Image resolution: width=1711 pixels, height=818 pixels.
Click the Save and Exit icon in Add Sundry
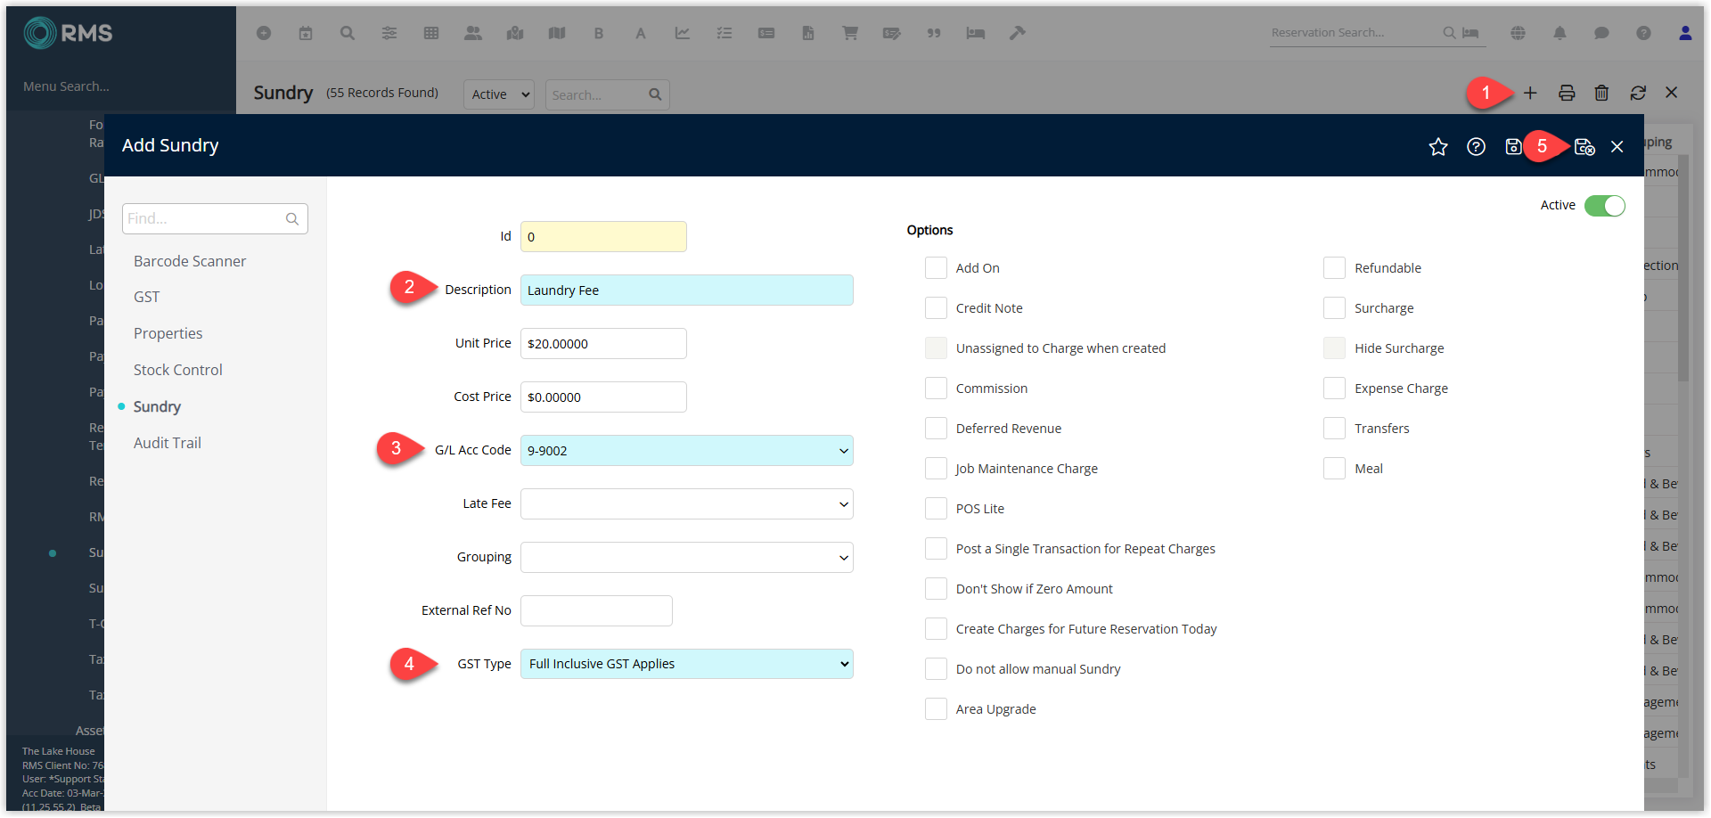coord(1584,147)
